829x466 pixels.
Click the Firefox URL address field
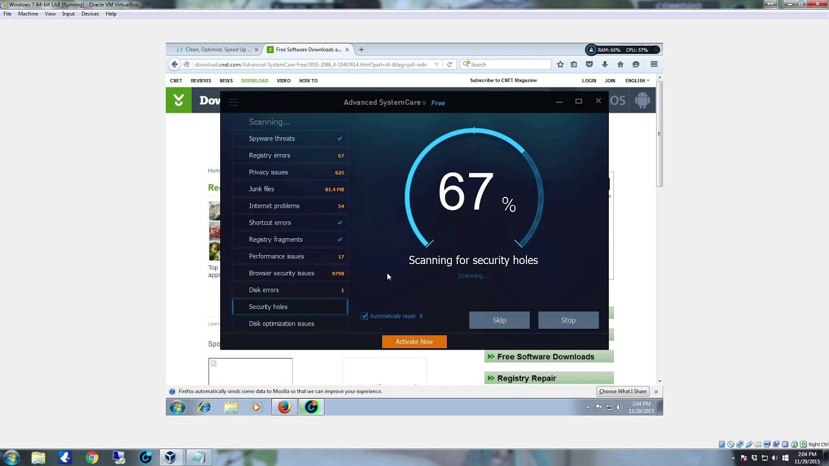(312, 64)
